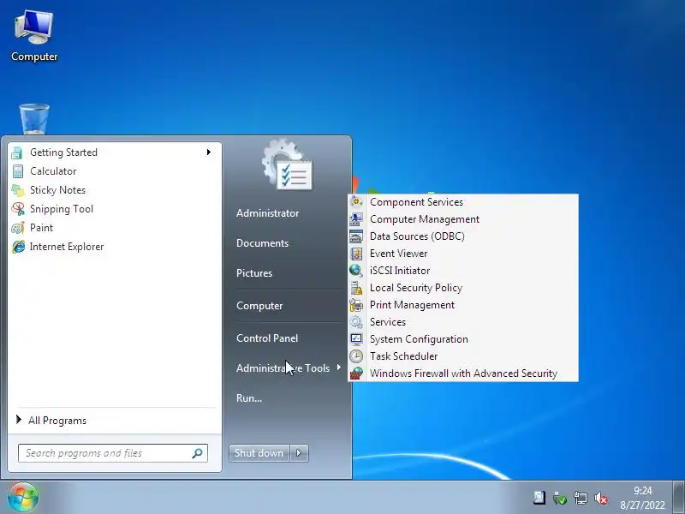Launch the Internet Explorer icon
Screen dimensions: 685x514
[18, 247]
